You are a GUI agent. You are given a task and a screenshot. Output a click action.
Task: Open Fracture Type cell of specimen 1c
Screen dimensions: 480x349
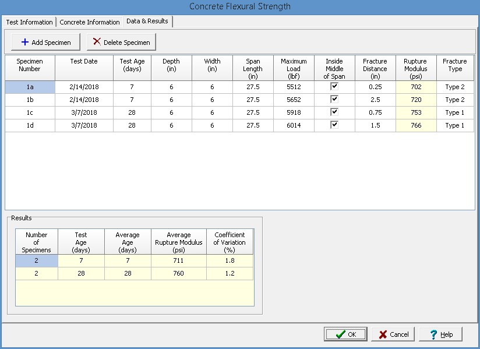tap(455, 112)
